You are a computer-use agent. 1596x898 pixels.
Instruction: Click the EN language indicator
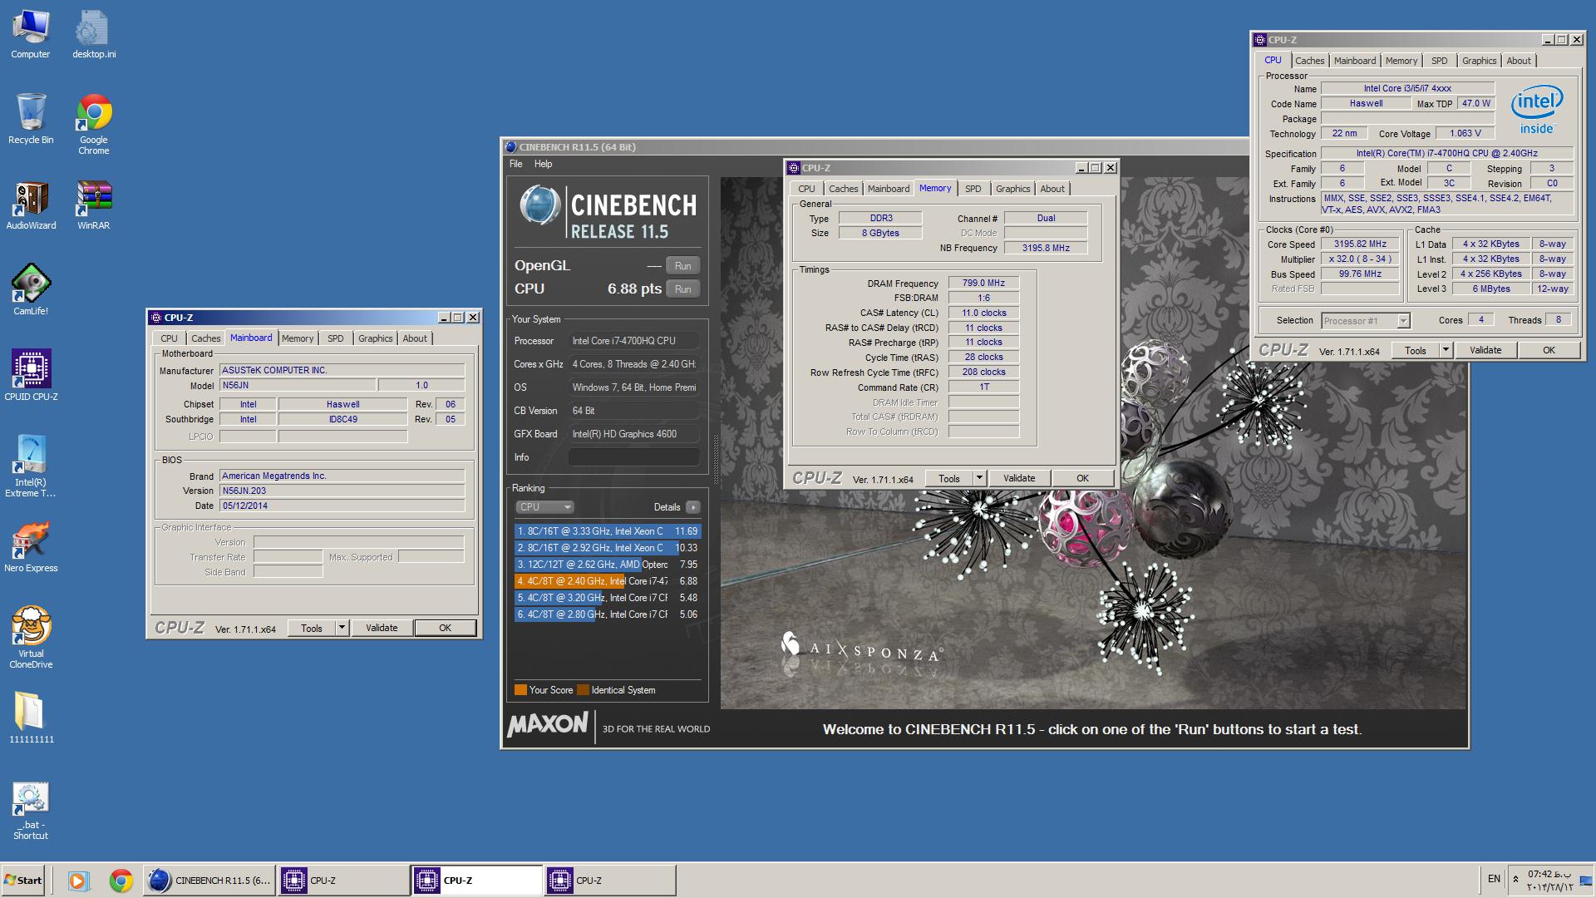click(x=1494, y=879)
